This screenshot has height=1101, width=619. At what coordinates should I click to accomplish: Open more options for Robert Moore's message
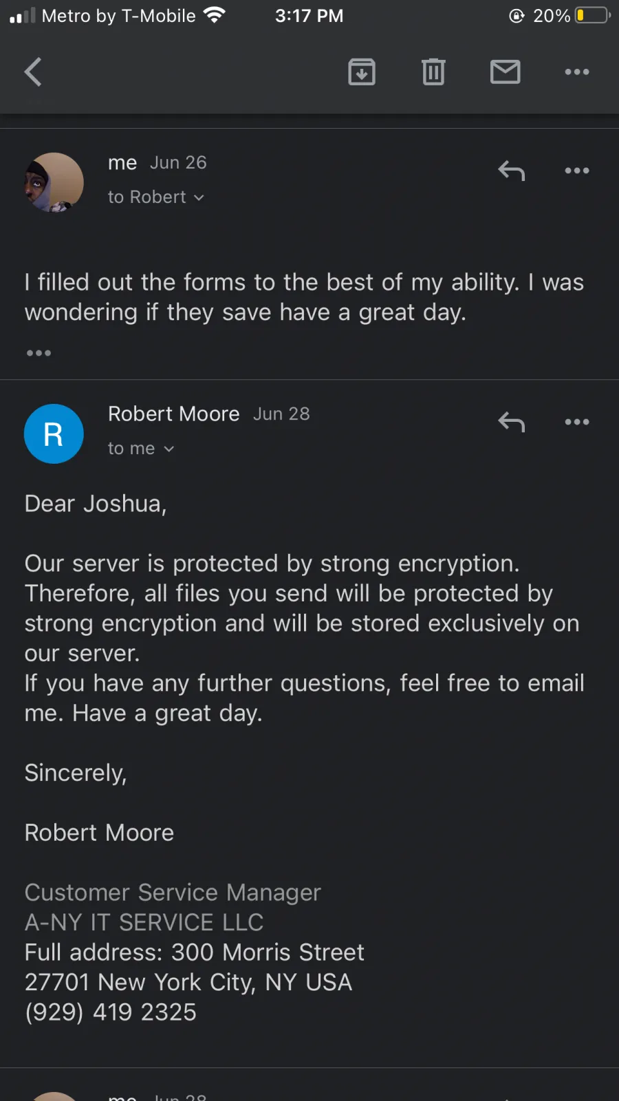(x=576, y=421)
